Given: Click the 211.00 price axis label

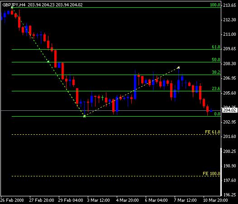Looking at the screenshot, I should coord(229,34).
